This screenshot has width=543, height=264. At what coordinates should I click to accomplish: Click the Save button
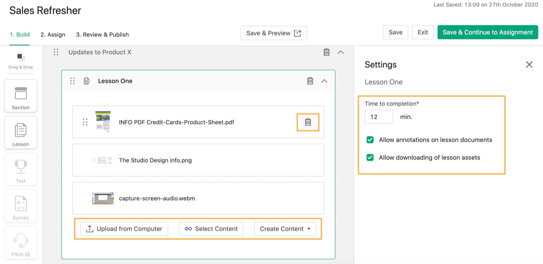click(x=395, y=32)
